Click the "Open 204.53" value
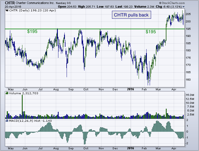The height and width of the screenshot is (151, 199). (67, 7)
